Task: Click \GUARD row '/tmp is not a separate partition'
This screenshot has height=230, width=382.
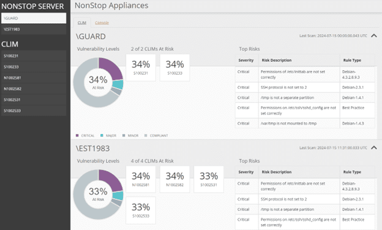Action: pyautogui.click(x=305, y=98)
